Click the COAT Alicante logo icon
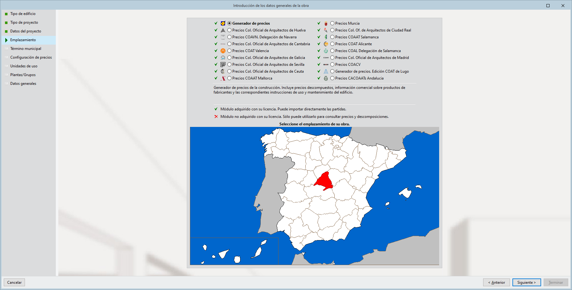 [326, 44]
